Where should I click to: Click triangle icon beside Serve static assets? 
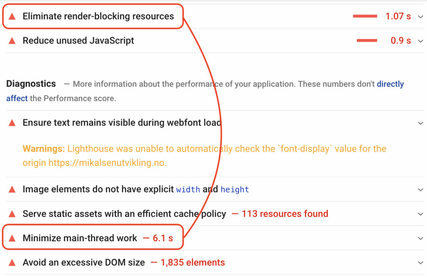pyautogui.click(x=12, y=214)
